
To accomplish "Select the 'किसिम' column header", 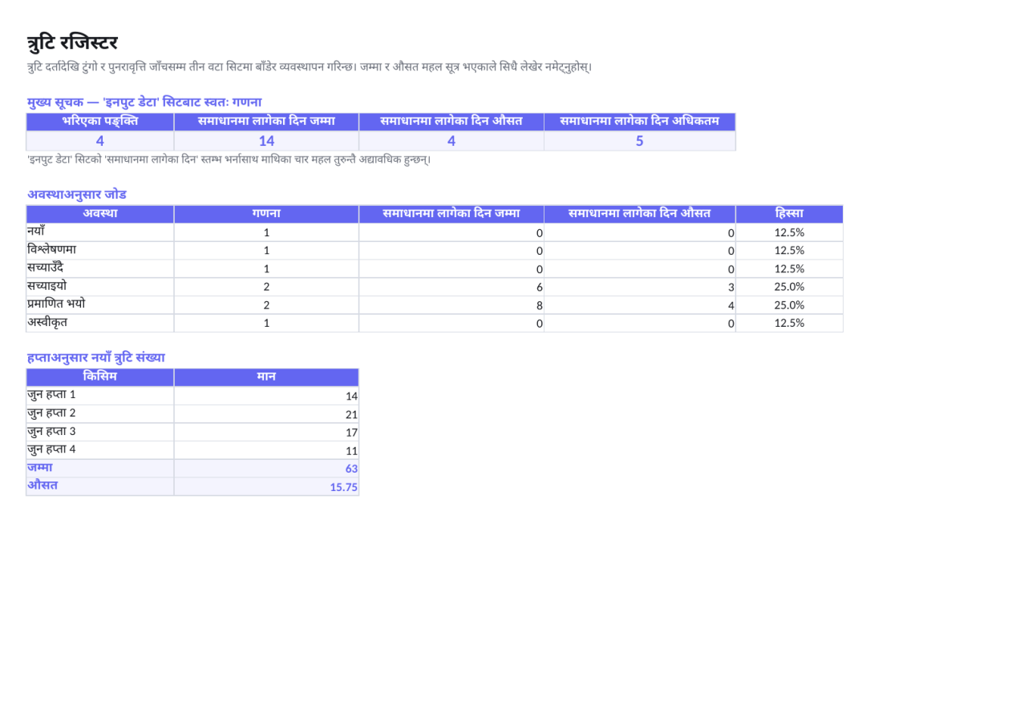I will click(100, 377).
